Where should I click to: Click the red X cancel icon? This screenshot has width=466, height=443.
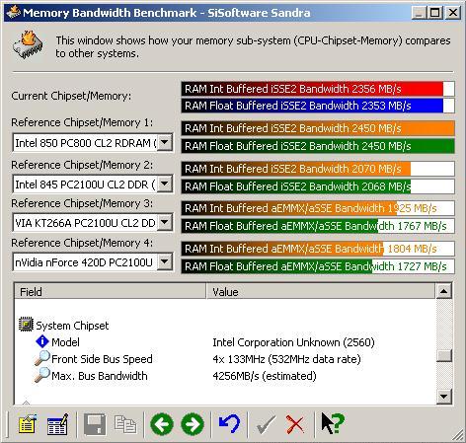point(295,424)
